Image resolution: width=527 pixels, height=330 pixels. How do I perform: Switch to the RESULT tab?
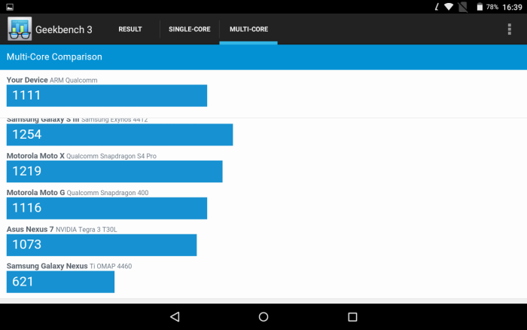pos(130,29)
